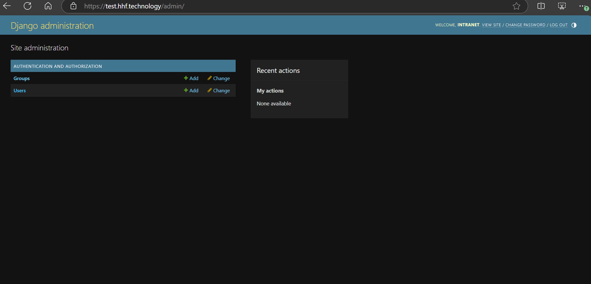Open the Change Password link
The width and height of the screenshot is (591, 284).
[525, 25]
